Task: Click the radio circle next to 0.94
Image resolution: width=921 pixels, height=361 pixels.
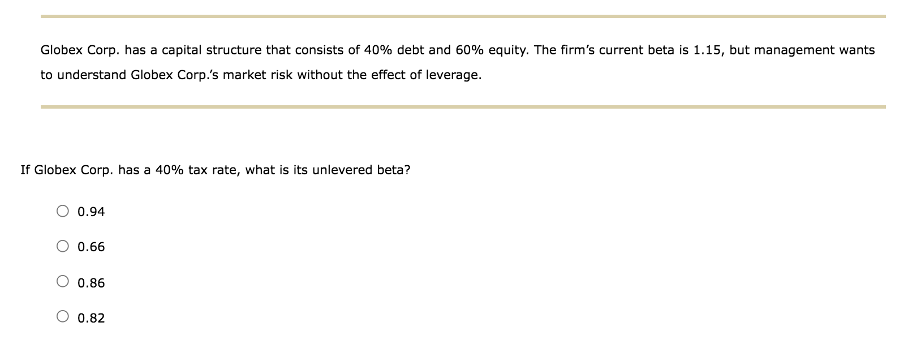Action: 63,212
